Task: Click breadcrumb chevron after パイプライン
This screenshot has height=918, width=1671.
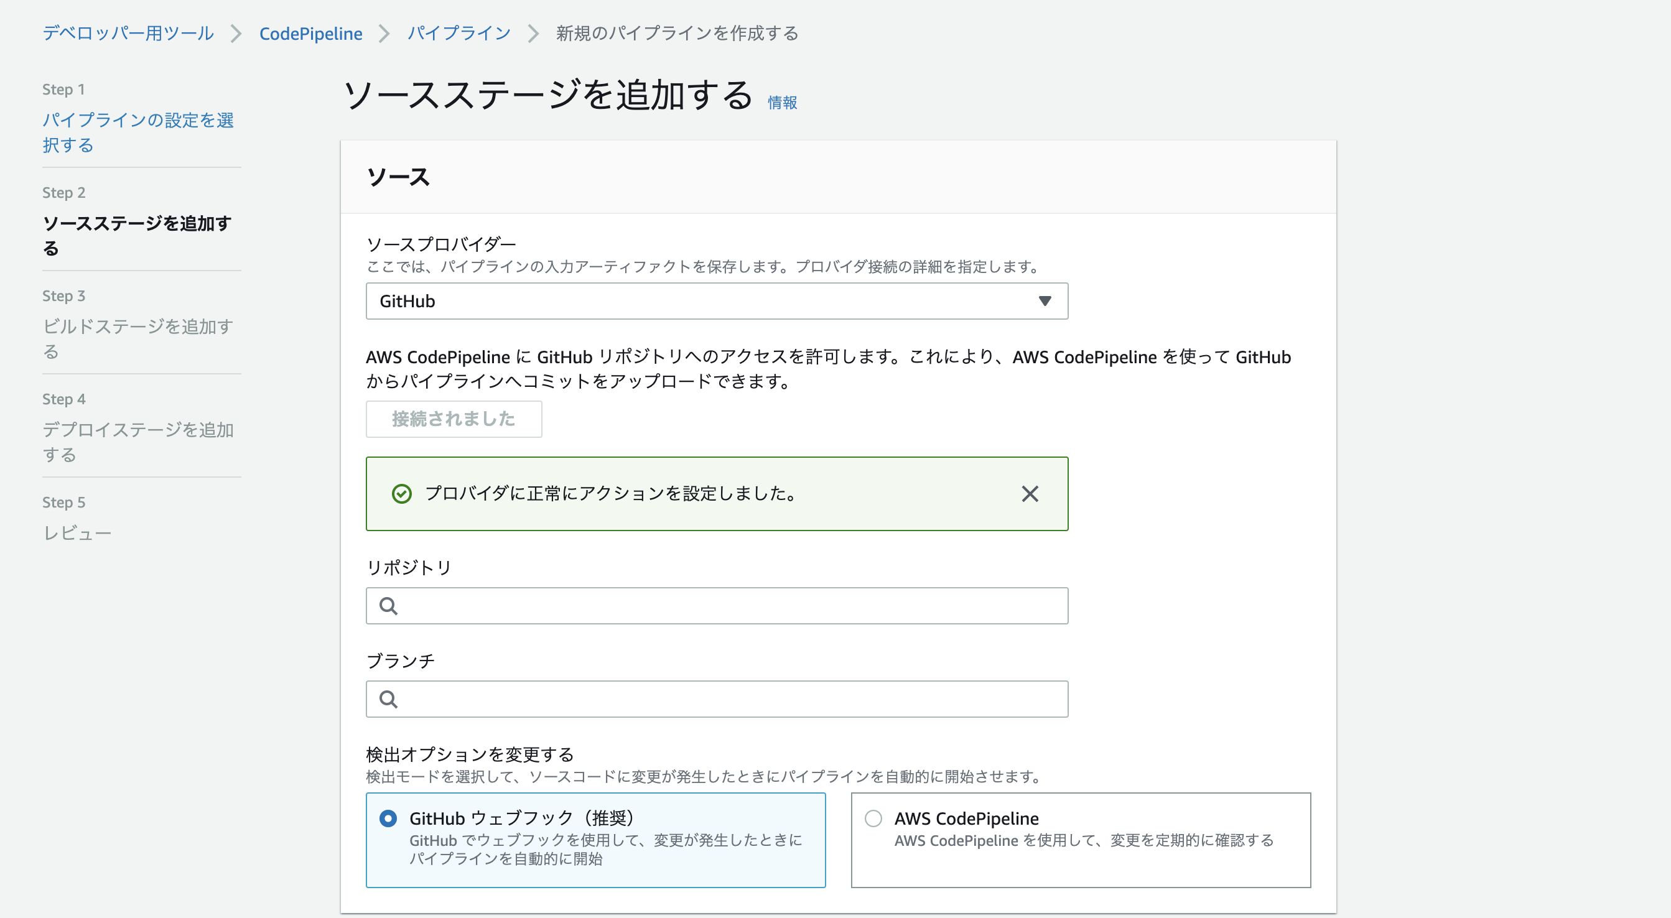Action: pos(533,34)
